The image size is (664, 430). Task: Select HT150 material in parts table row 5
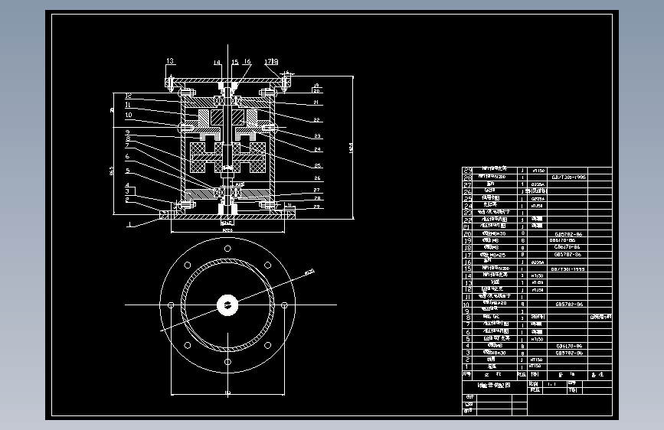[537, 339]
